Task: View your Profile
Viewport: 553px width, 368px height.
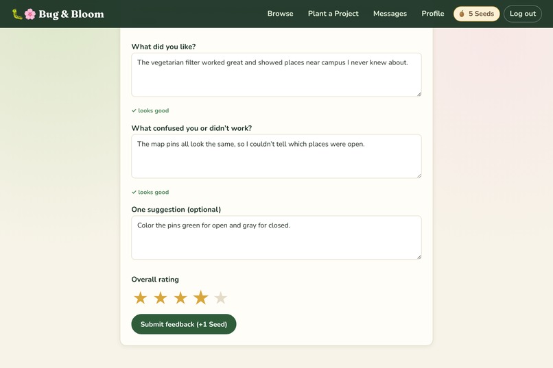Action: tap(433, 14)
